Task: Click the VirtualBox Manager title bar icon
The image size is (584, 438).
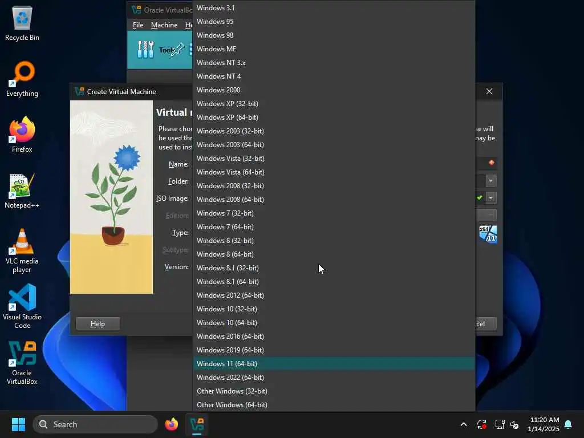Action: (136, 10)
